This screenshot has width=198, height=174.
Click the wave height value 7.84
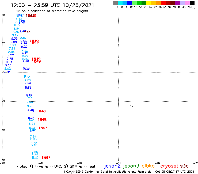click(33, 137)
